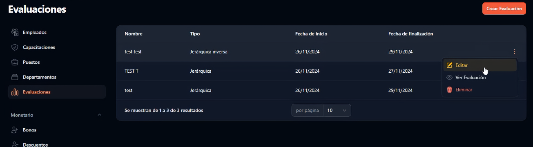Screen dimensions: 533x147
Task: Click the Evaluaciones bar chart icon
Action: coord(15,92)
